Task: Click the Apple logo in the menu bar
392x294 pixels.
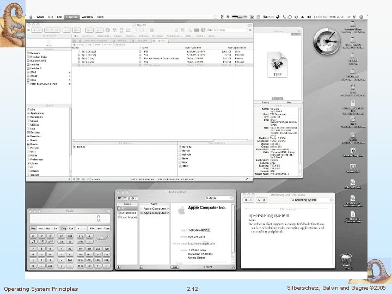Action: pyautogui.click(x=31, y=17)
